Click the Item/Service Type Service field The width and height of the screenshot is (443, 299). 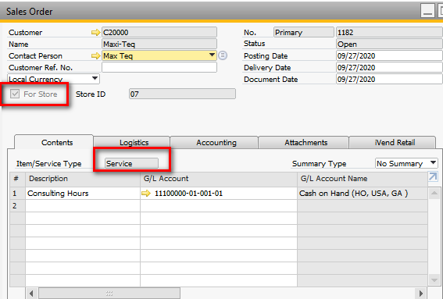131,163
